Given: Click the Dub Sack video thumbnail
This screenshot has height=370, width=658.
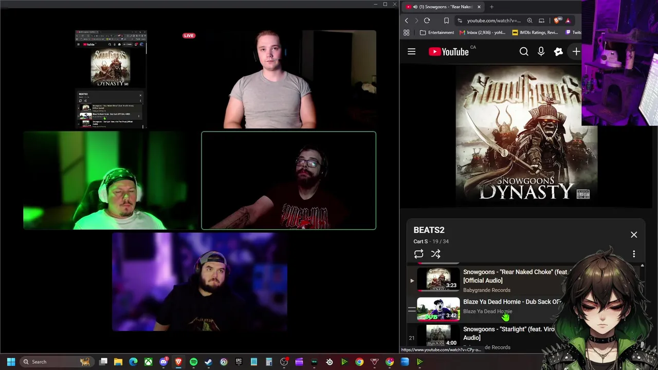Looking at the screenshot, I should 438,309.
